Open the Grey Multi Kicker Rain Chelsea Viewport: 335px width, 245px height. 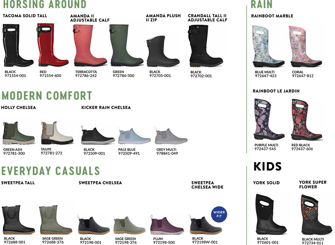(x=171, y=136)
